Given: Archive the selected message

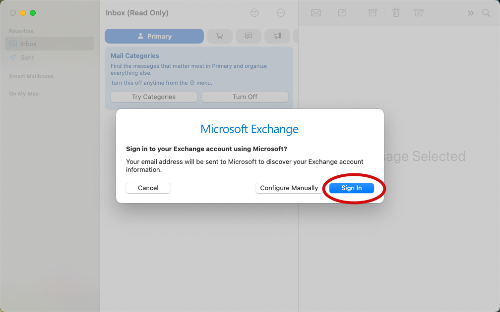Looking at the screenshot, I should pyautogui.click(x=373, y=13).
